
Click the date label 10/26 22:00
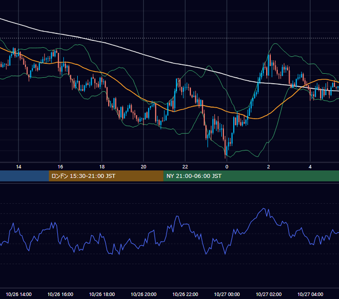click(x=185, y=294)
